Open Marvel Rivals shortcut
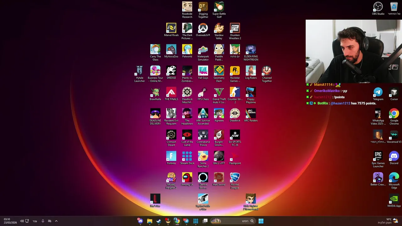402x226 pixels. pos(171,30)
